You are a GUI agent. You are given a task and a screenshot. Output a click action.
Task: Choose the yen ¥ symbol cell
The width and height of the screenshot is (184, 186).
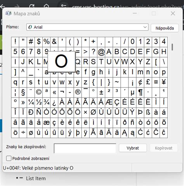164,82
